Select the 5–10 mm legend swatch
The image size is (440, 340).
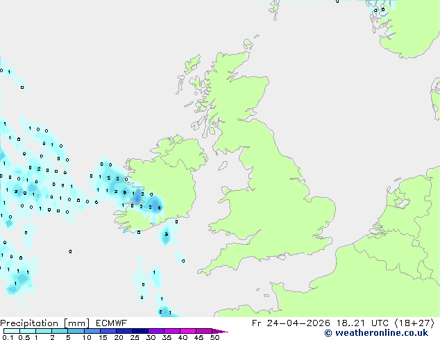click(76, 331)
